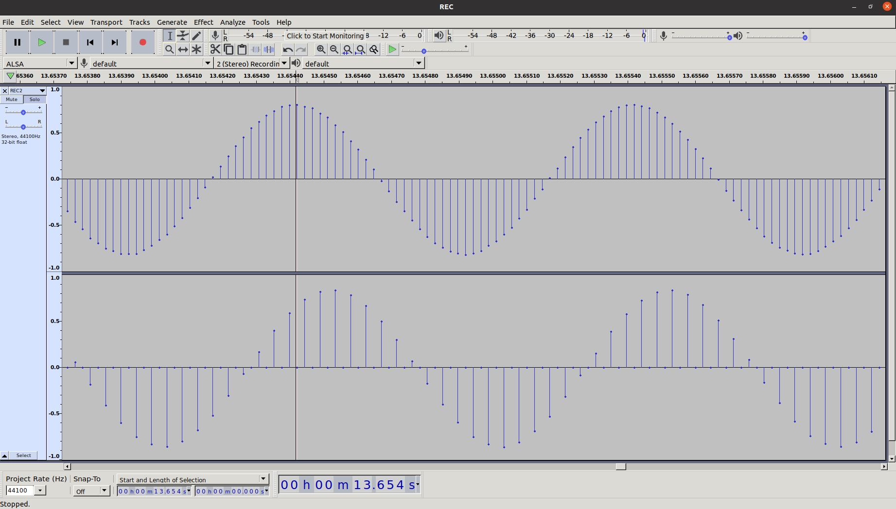Click the Pause button

tap(18, 42)
